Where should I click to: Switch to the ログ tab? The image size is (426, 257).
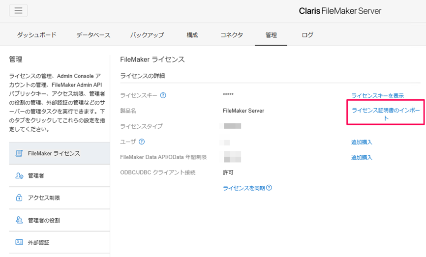pyautogui.click(x=307, y=35)
